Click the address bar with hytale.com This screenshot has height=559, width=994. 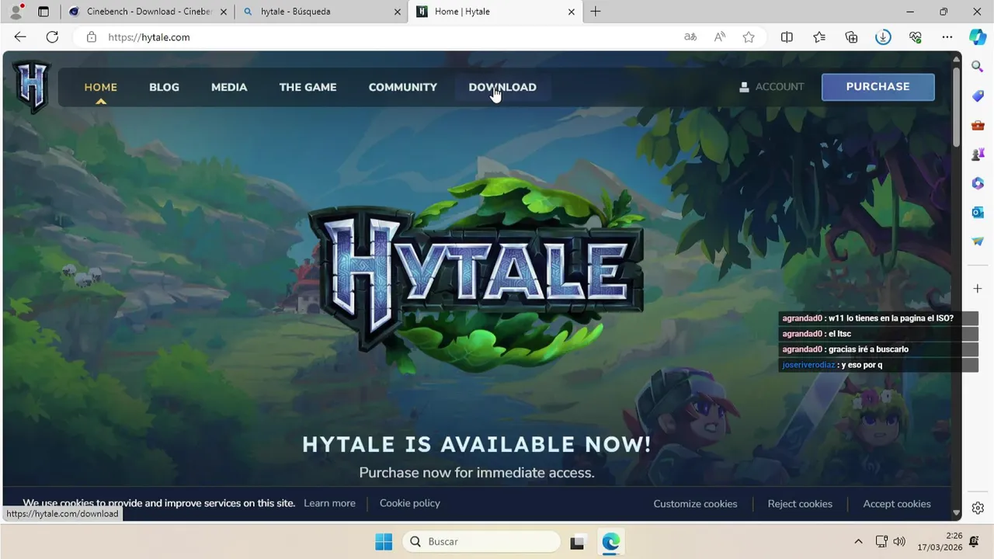click(388, 37)
